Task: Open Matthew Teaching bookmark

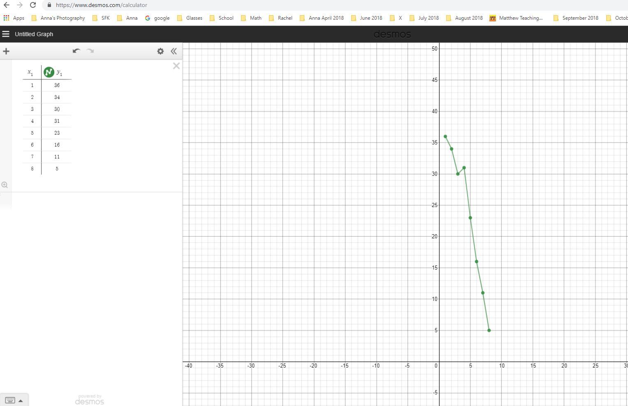Action: tap(516, 18)
